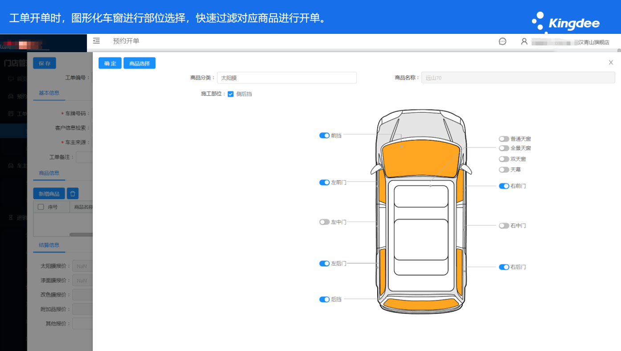Image resolution: width=621 pixels, height=351 pixels.
Task: Close the dialog with the X icon
Action: (611, 63)
